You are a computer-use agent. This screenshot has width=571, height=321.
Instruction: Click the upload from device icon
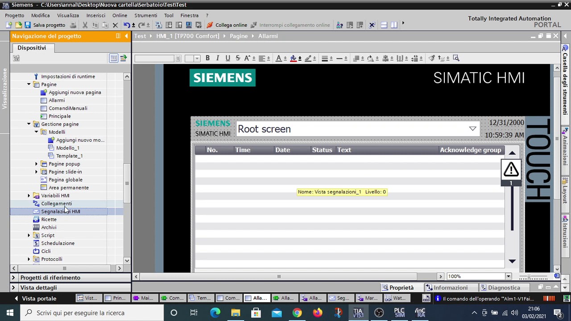[179, 25]
